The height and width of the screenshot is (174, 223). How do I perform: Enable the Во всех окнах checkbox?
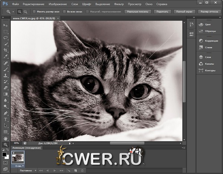[x=64, y=12]
